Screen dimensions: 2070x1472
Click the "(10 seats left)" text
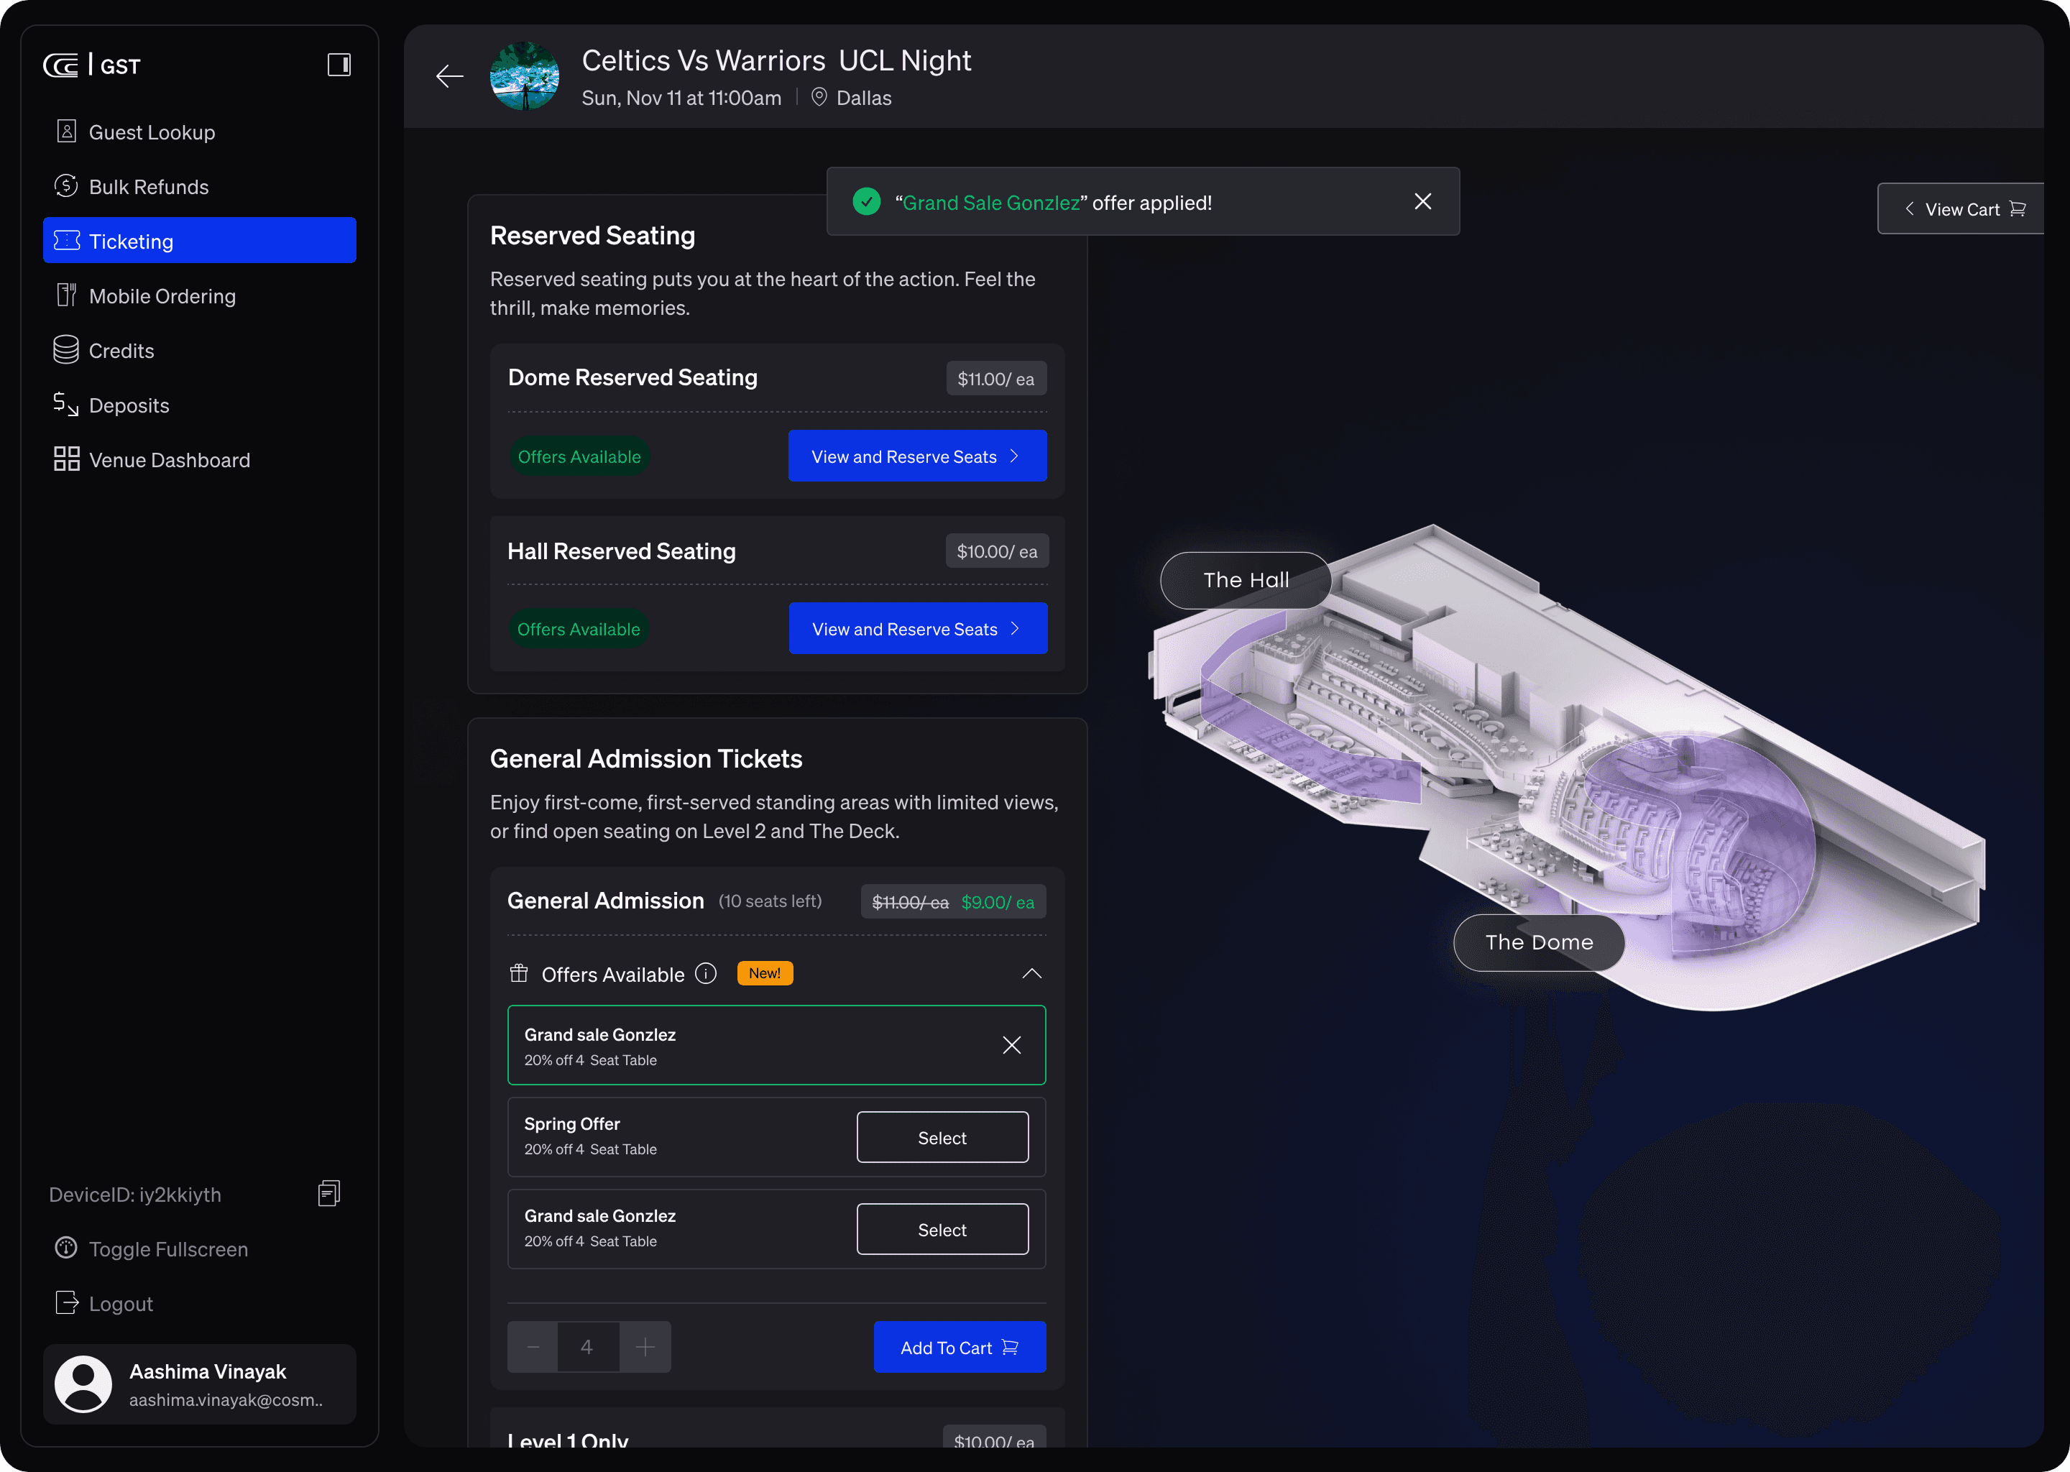pos(770,901)
